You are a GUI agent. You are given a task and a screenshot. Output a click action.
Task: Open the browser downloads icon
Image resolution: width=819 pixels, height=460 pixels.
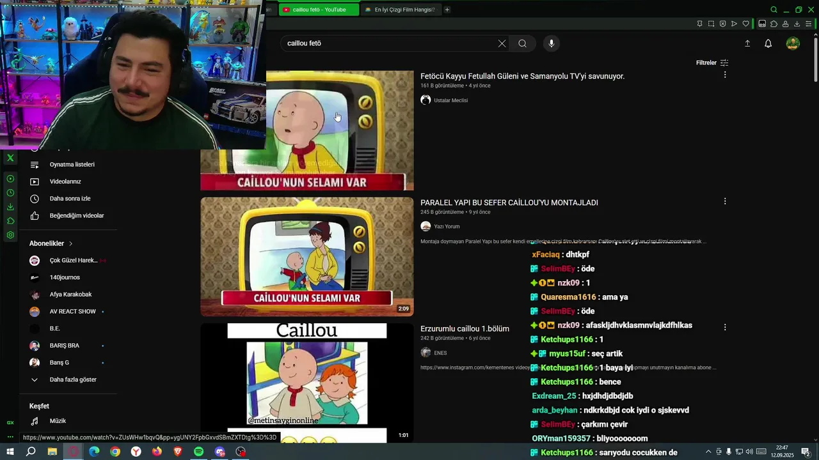[797, 24]
